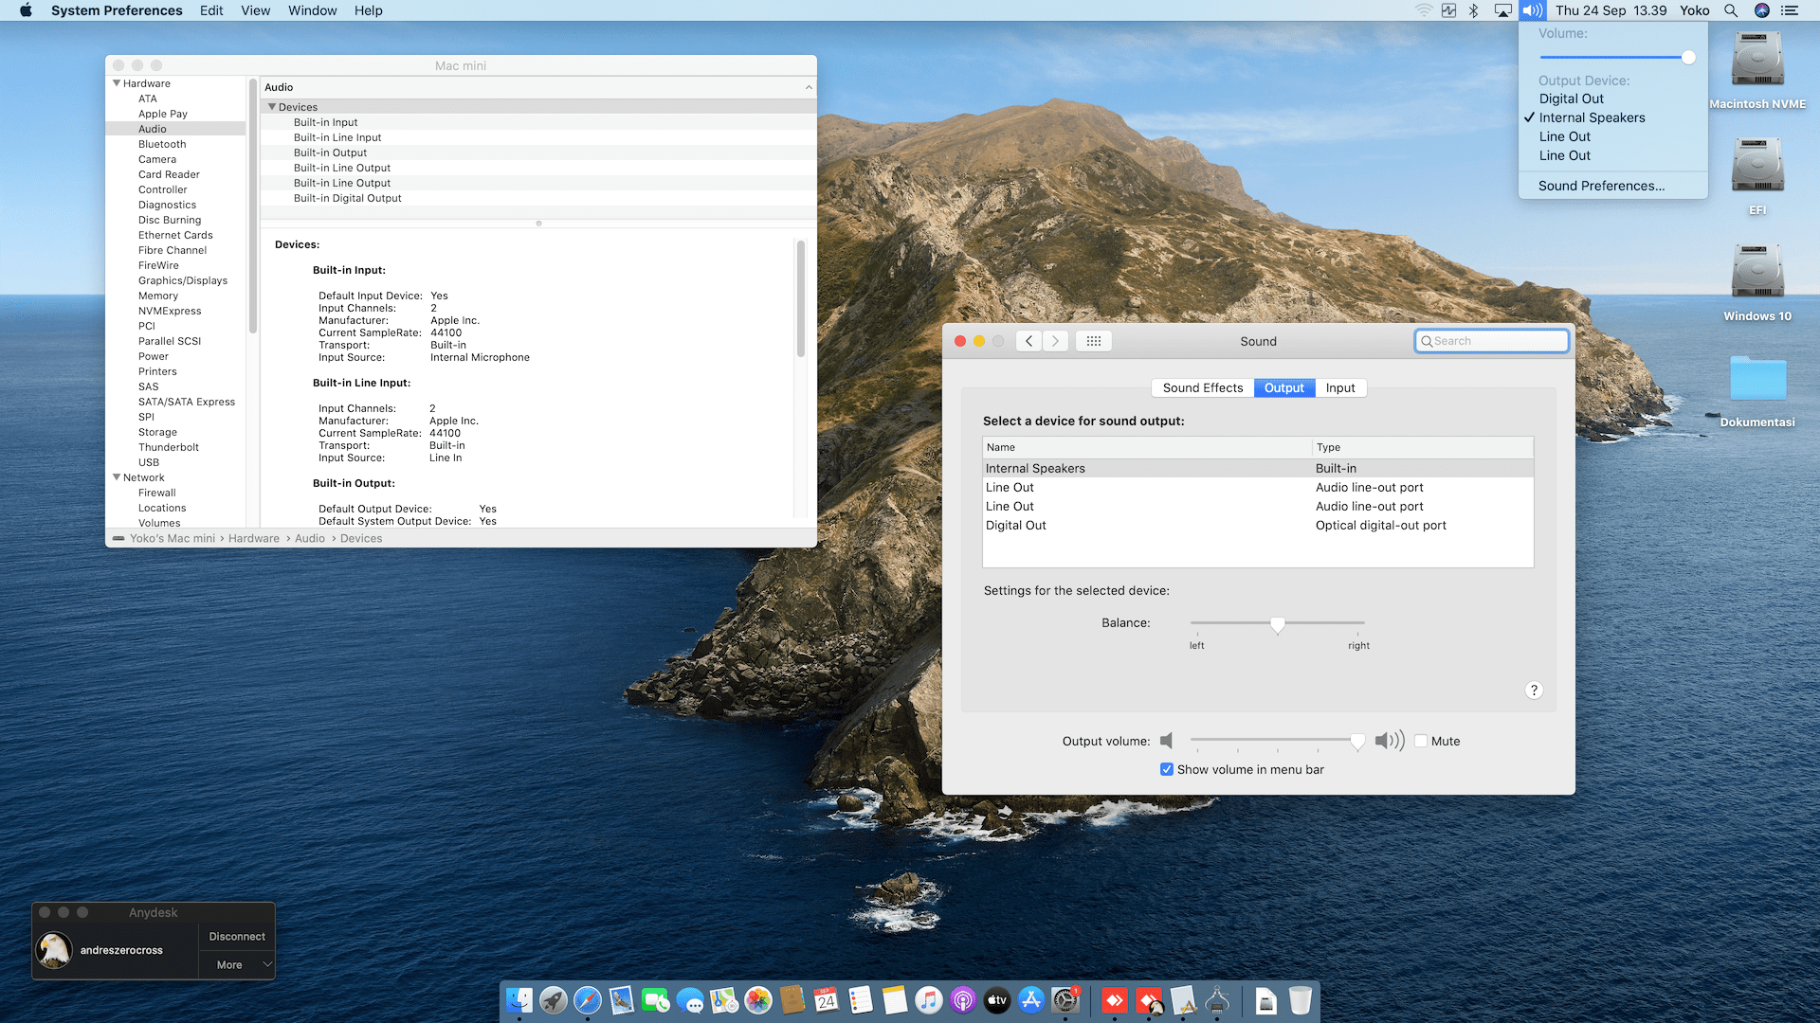The width and height of the screenshot is (1820, 1023).
Task: Click the Disconnect button in Anydesk
Action: click(x=237, y=936)
